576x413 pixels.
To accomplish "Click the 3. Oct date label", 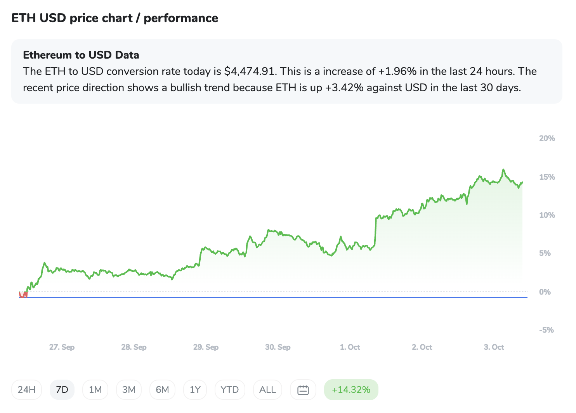I will pos(494,347).
